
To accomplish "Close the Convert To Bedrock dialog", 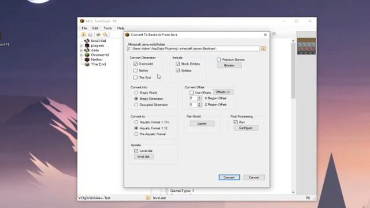I will (265, 35).
